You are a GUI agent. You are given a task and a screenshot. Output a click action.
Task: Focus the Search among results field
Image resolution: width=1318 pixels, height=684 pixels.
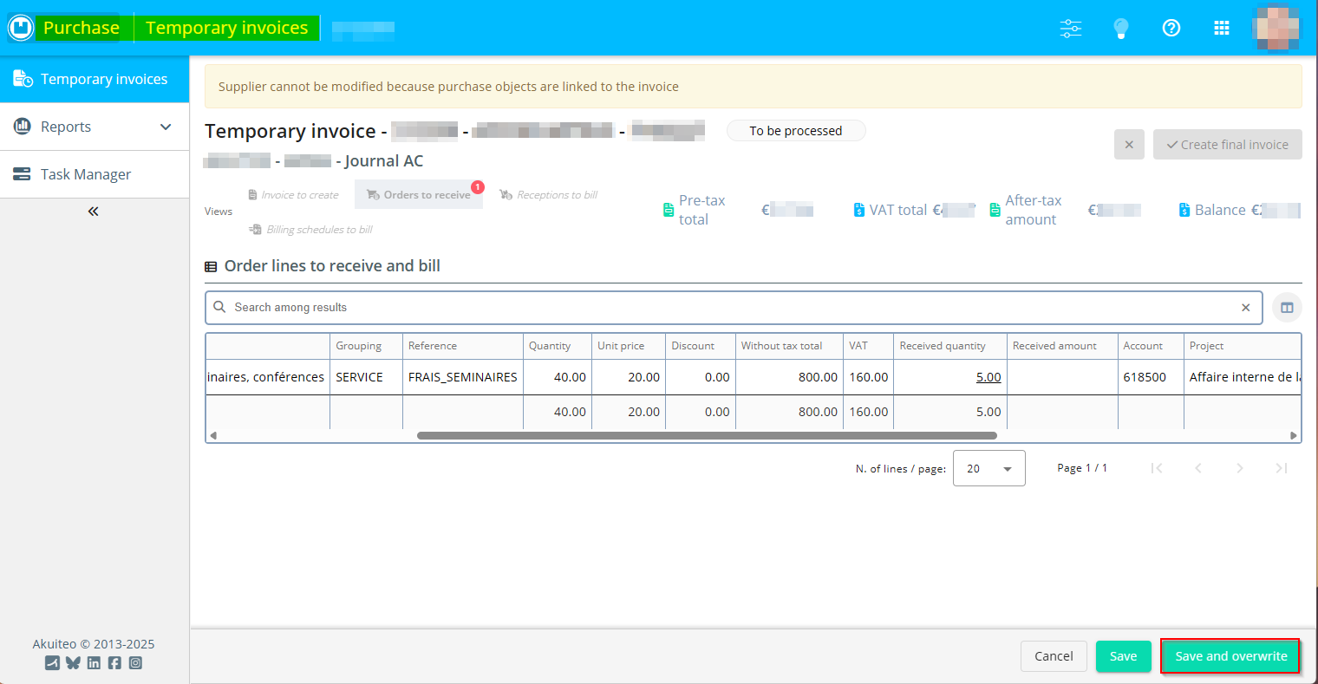coord(728,308)
